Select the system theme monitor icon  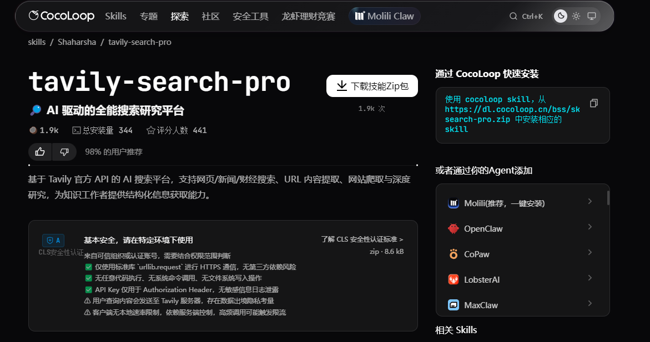pos(592,16)
